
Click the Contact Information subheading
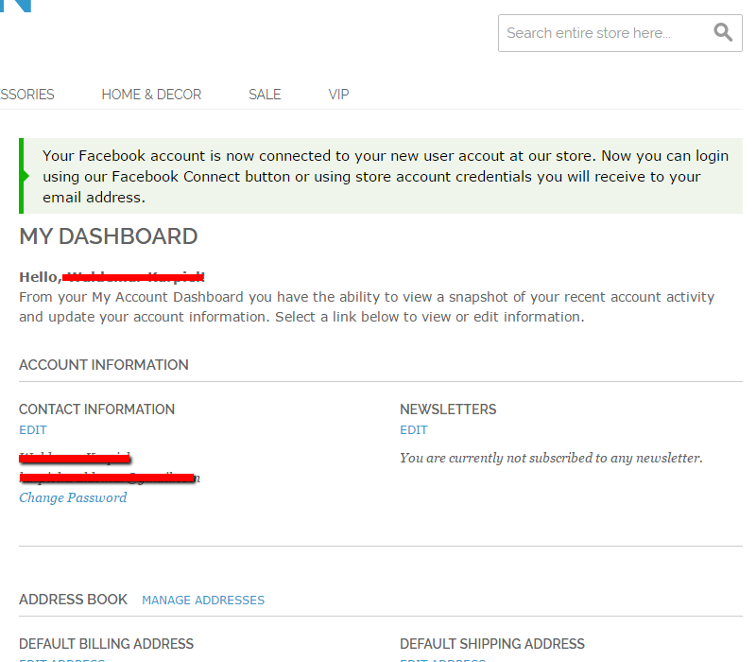tap(96, 409)
